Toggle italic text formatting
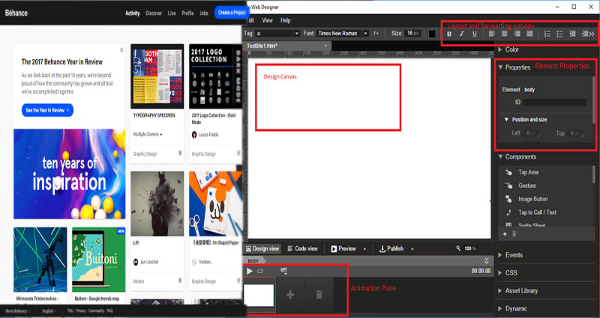Image resolution: width=600 pixels, height=318 pixels. (x=462, y=34)
